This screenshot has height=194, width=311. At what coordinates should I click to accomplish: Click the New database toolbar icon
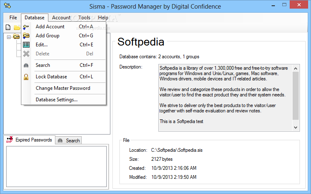[x=8, y=27]
